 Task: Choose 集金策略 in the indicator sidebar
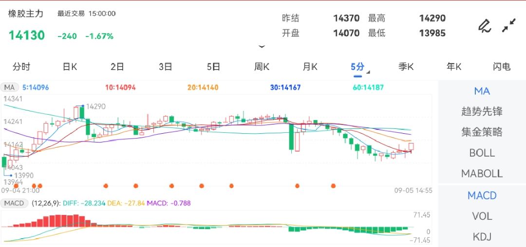[x=482, y=132]
